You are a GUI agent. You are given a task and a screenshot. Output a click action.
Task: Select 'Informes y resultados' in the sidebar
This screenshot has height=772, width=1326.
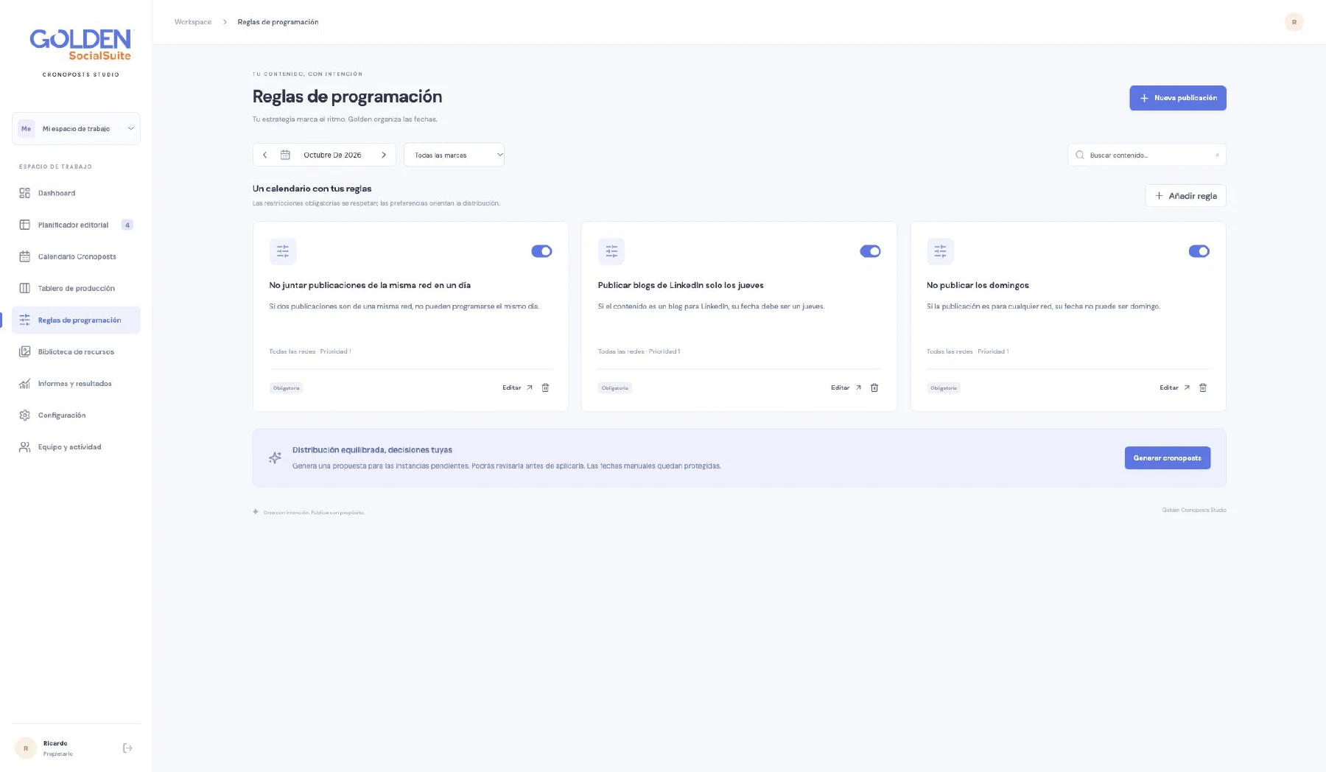(x=76, y=383)
